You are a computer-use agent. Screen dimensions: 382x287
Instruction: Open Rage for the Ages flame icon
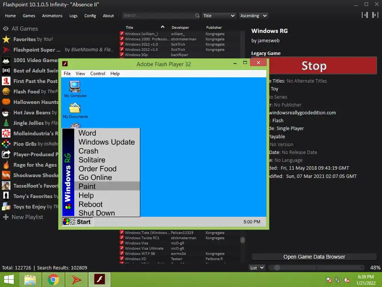[x=6, y=165]
